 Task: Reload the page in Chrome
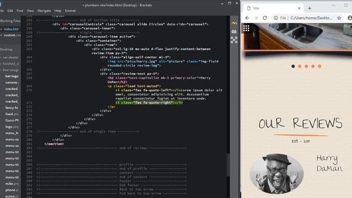coord(265,18)
